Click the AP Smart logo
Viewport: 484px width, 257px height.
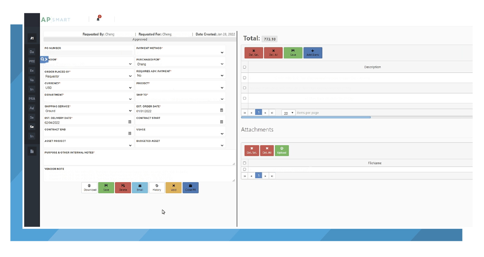[x=56, y=19]
